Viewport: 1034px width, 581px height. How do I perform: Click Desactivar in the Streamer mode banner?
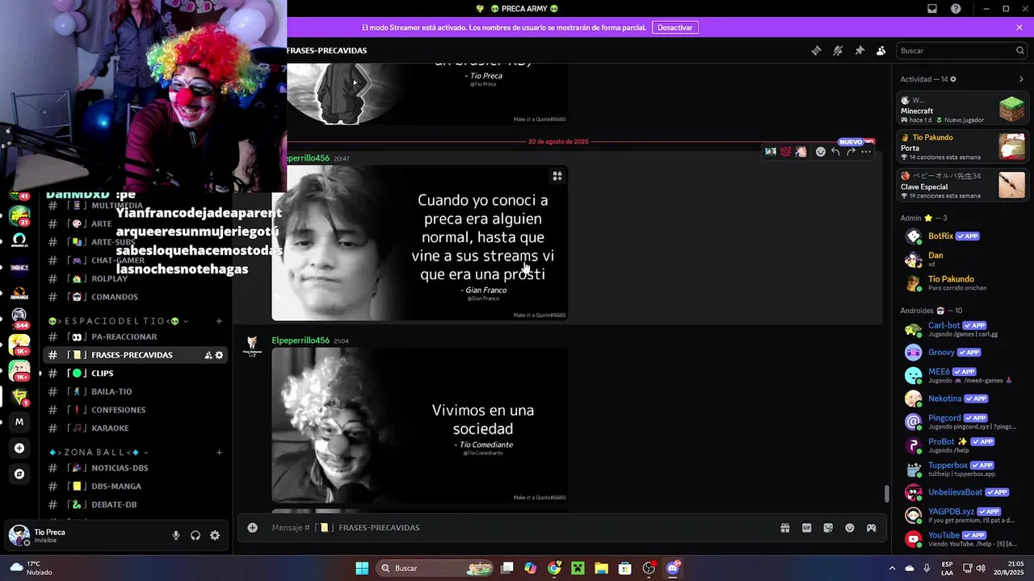pos(675,27)
